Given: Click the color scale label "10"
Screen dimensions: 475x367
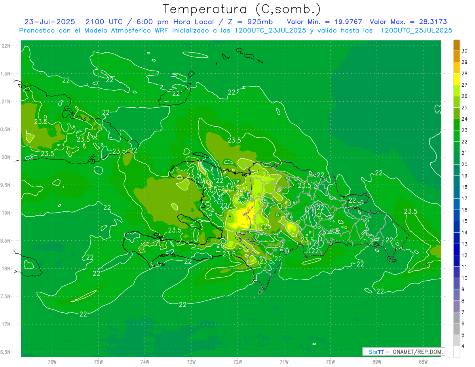Looking at the screenshot, I should coord(465,278).
